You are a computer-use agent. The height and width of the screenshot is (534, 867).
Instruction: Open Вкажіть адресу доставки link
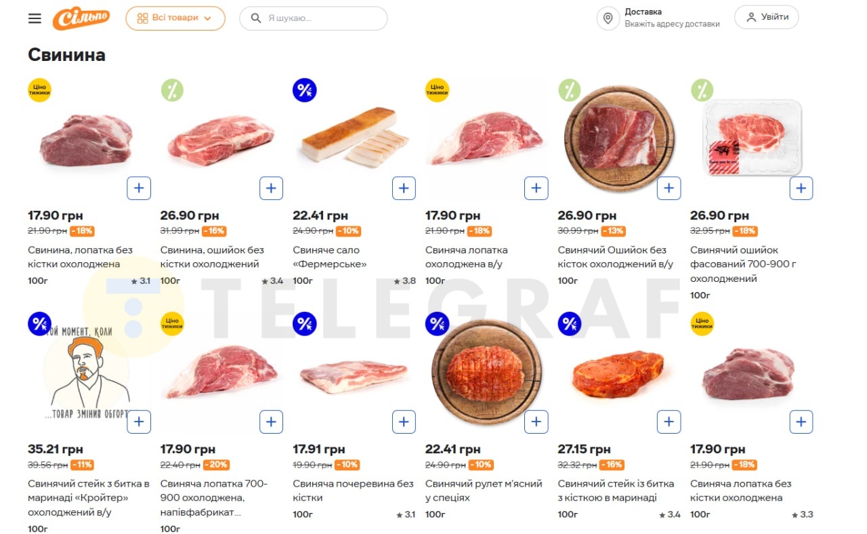pos(672,24)
